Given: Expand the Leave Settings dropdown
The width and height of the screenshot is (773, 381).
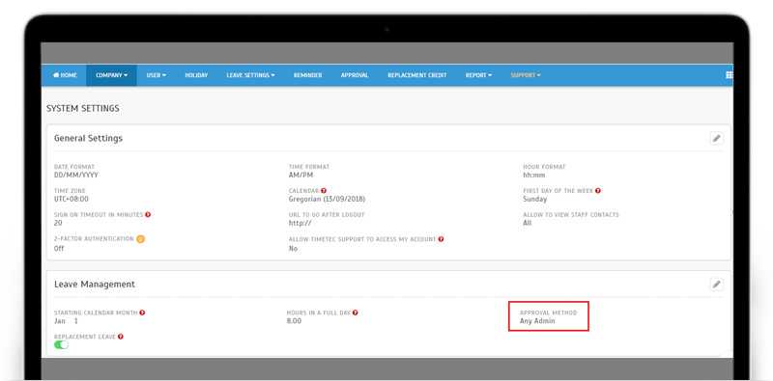Looking at the screenshot, I should coord(250,75).
